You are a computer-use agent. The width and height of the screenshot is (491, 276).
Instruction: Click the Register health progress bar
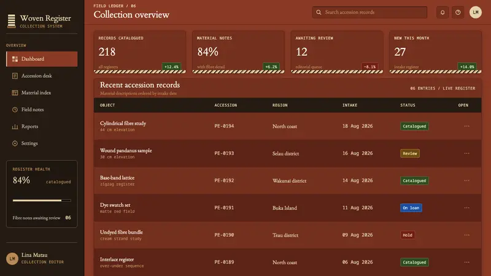pyautogui.click(x=42, y=201)
